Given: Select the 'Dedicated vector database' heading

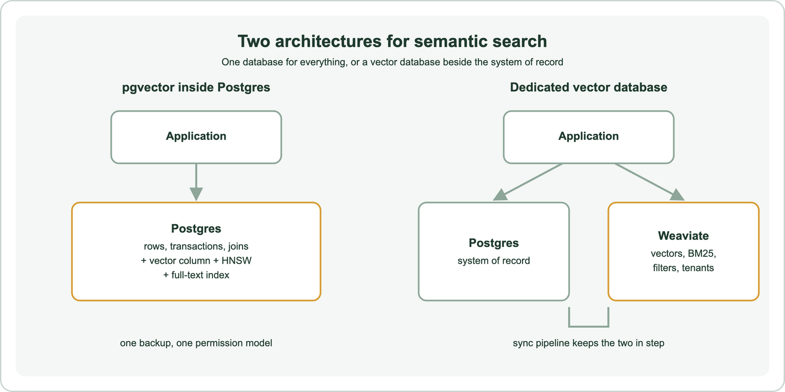Looking at the screenshot, I should 589,87.
